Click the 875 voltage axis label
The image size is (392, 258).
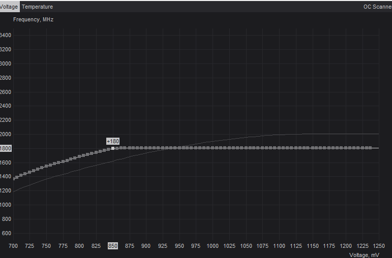point(130,246)
